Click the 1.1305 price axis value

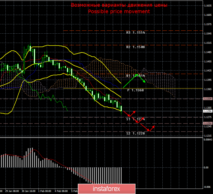[208, 108]
